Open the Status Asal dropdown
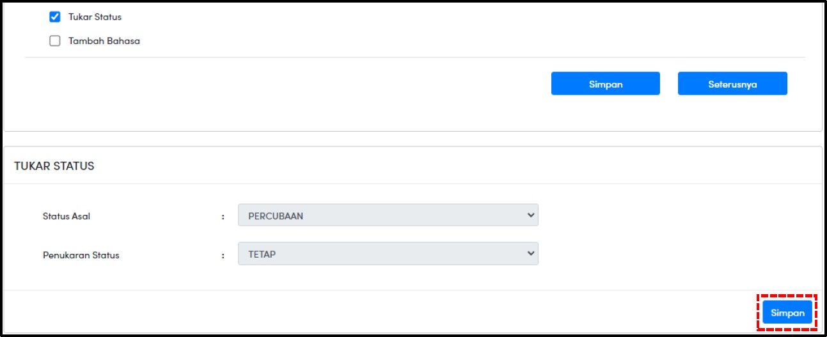Image resolution: width=827 pixels, height=337 pixels. click(x=388, y=216)
